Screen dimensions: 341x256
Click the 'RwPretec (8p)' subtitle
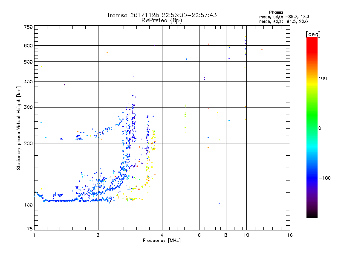(x=162, y=20)
